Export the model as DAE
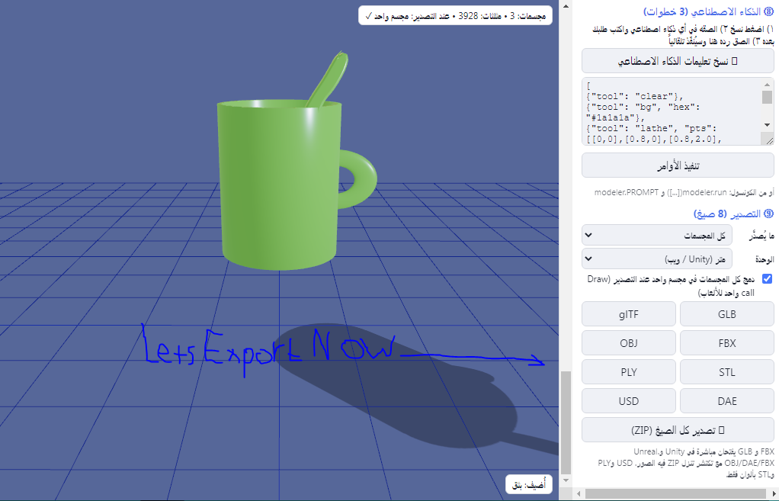Screen dimensions: 779x501 click(x=727, y=401)
